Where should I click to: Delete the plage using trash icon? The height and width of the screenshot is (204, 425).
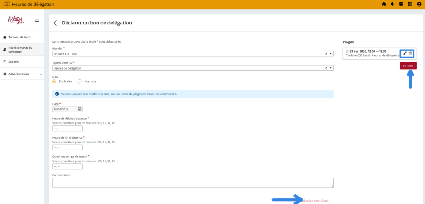410,53
